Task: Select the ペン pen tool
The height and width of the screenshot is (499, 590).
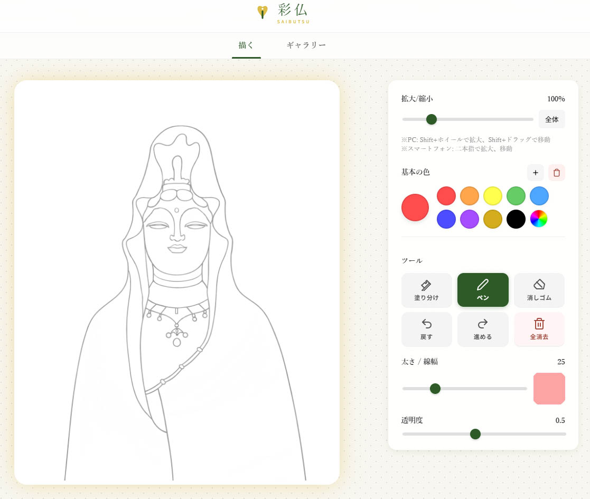Action: 483,290
